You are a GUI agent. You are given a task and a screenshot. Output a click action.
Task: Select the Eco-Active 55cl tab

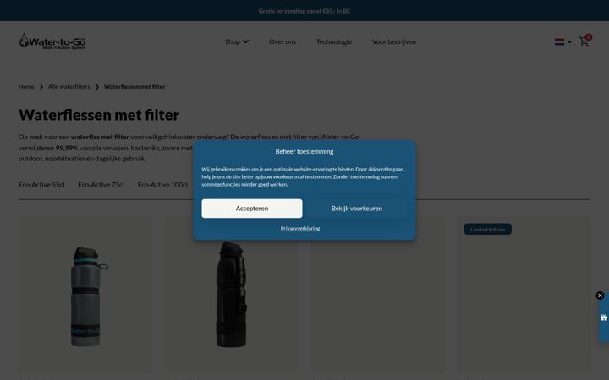coord(41,185)
